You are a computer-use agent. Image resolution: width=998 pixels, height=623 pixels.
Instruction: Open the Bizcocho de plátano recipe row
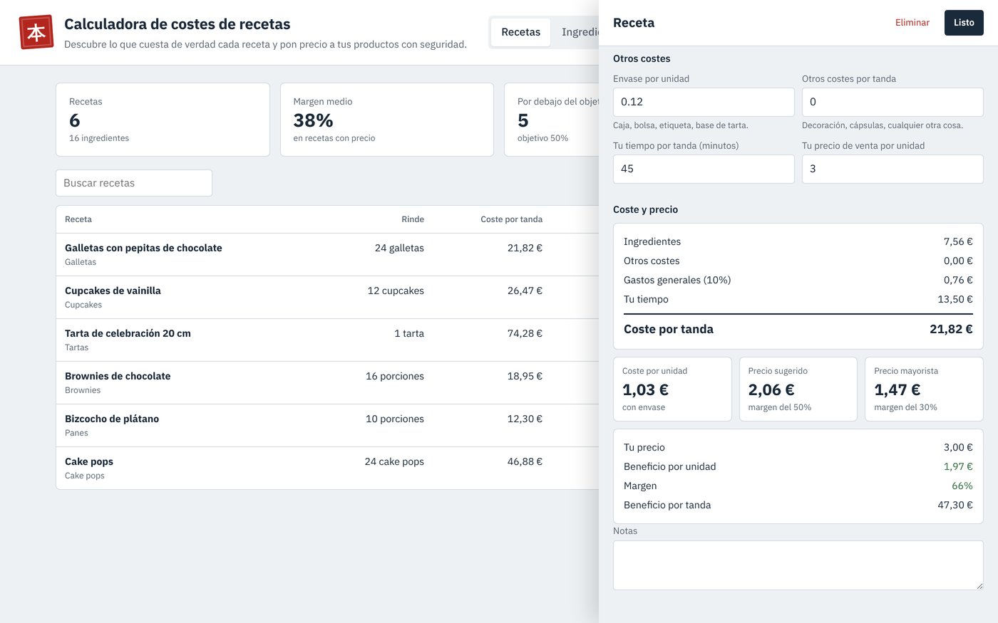pos(327,425)
